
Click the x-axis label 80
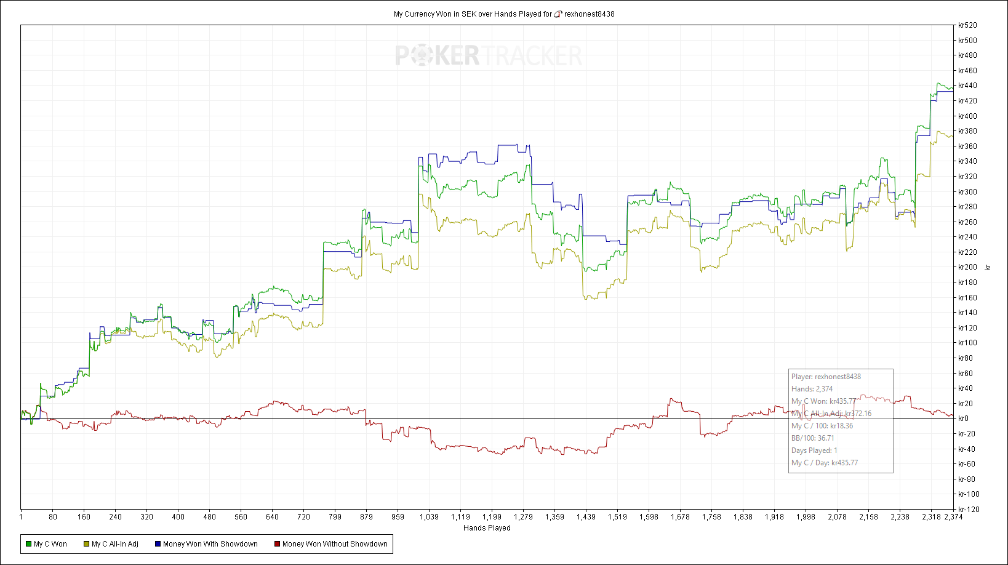point(53,517)
